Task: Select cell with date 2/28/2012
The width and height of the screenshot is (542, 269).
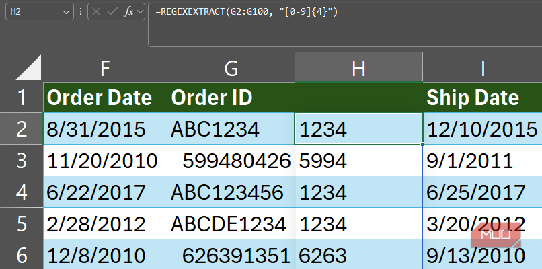Action: point(105,223)
